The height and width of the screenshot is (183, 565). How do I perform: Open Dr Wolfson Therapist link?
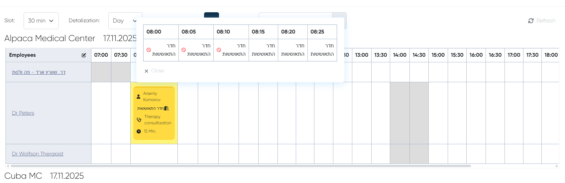38,154
